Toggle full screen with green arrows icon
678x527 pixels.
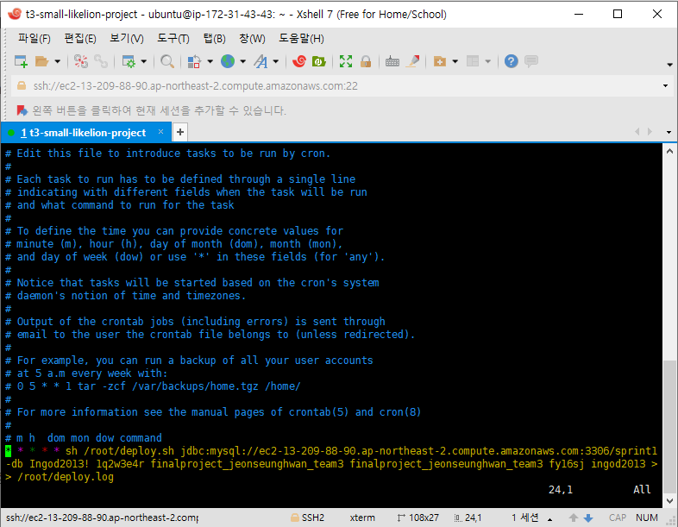coord(346,61)
